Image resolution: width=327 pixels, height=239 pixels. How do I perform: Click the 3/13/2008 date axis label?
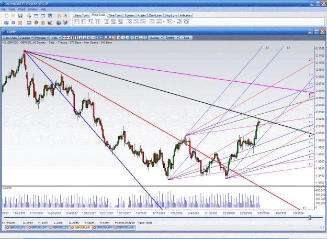pos(263,213)
